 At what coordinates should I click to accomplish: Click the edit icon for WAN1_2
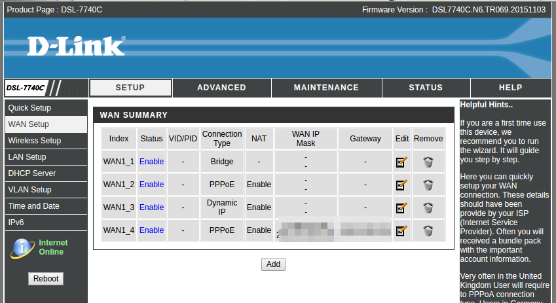tap(401, 185)
